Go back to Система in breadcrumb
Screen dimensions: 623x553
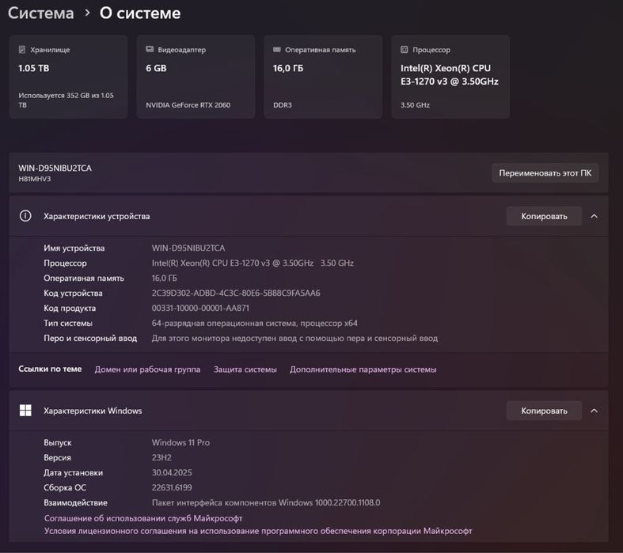click(x=40, y=13)
